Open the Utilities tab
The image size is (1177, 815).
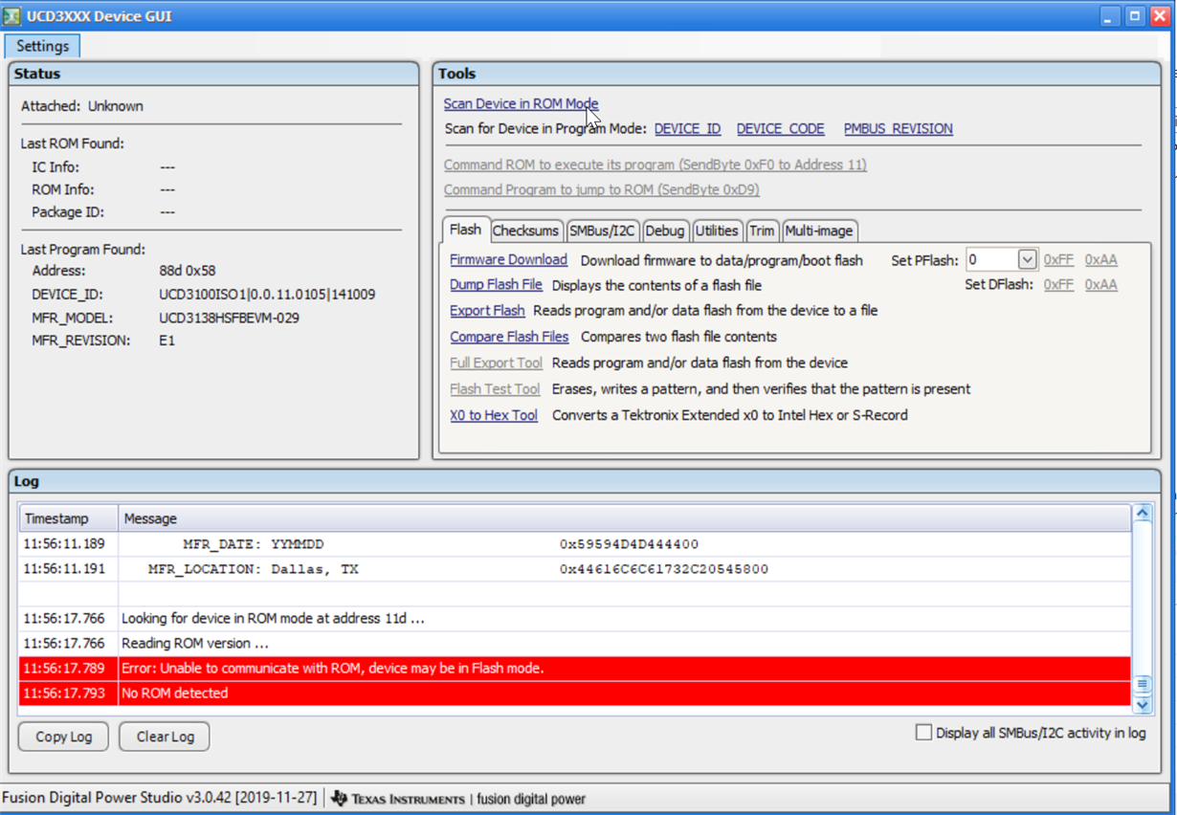(x=717, y=231)
